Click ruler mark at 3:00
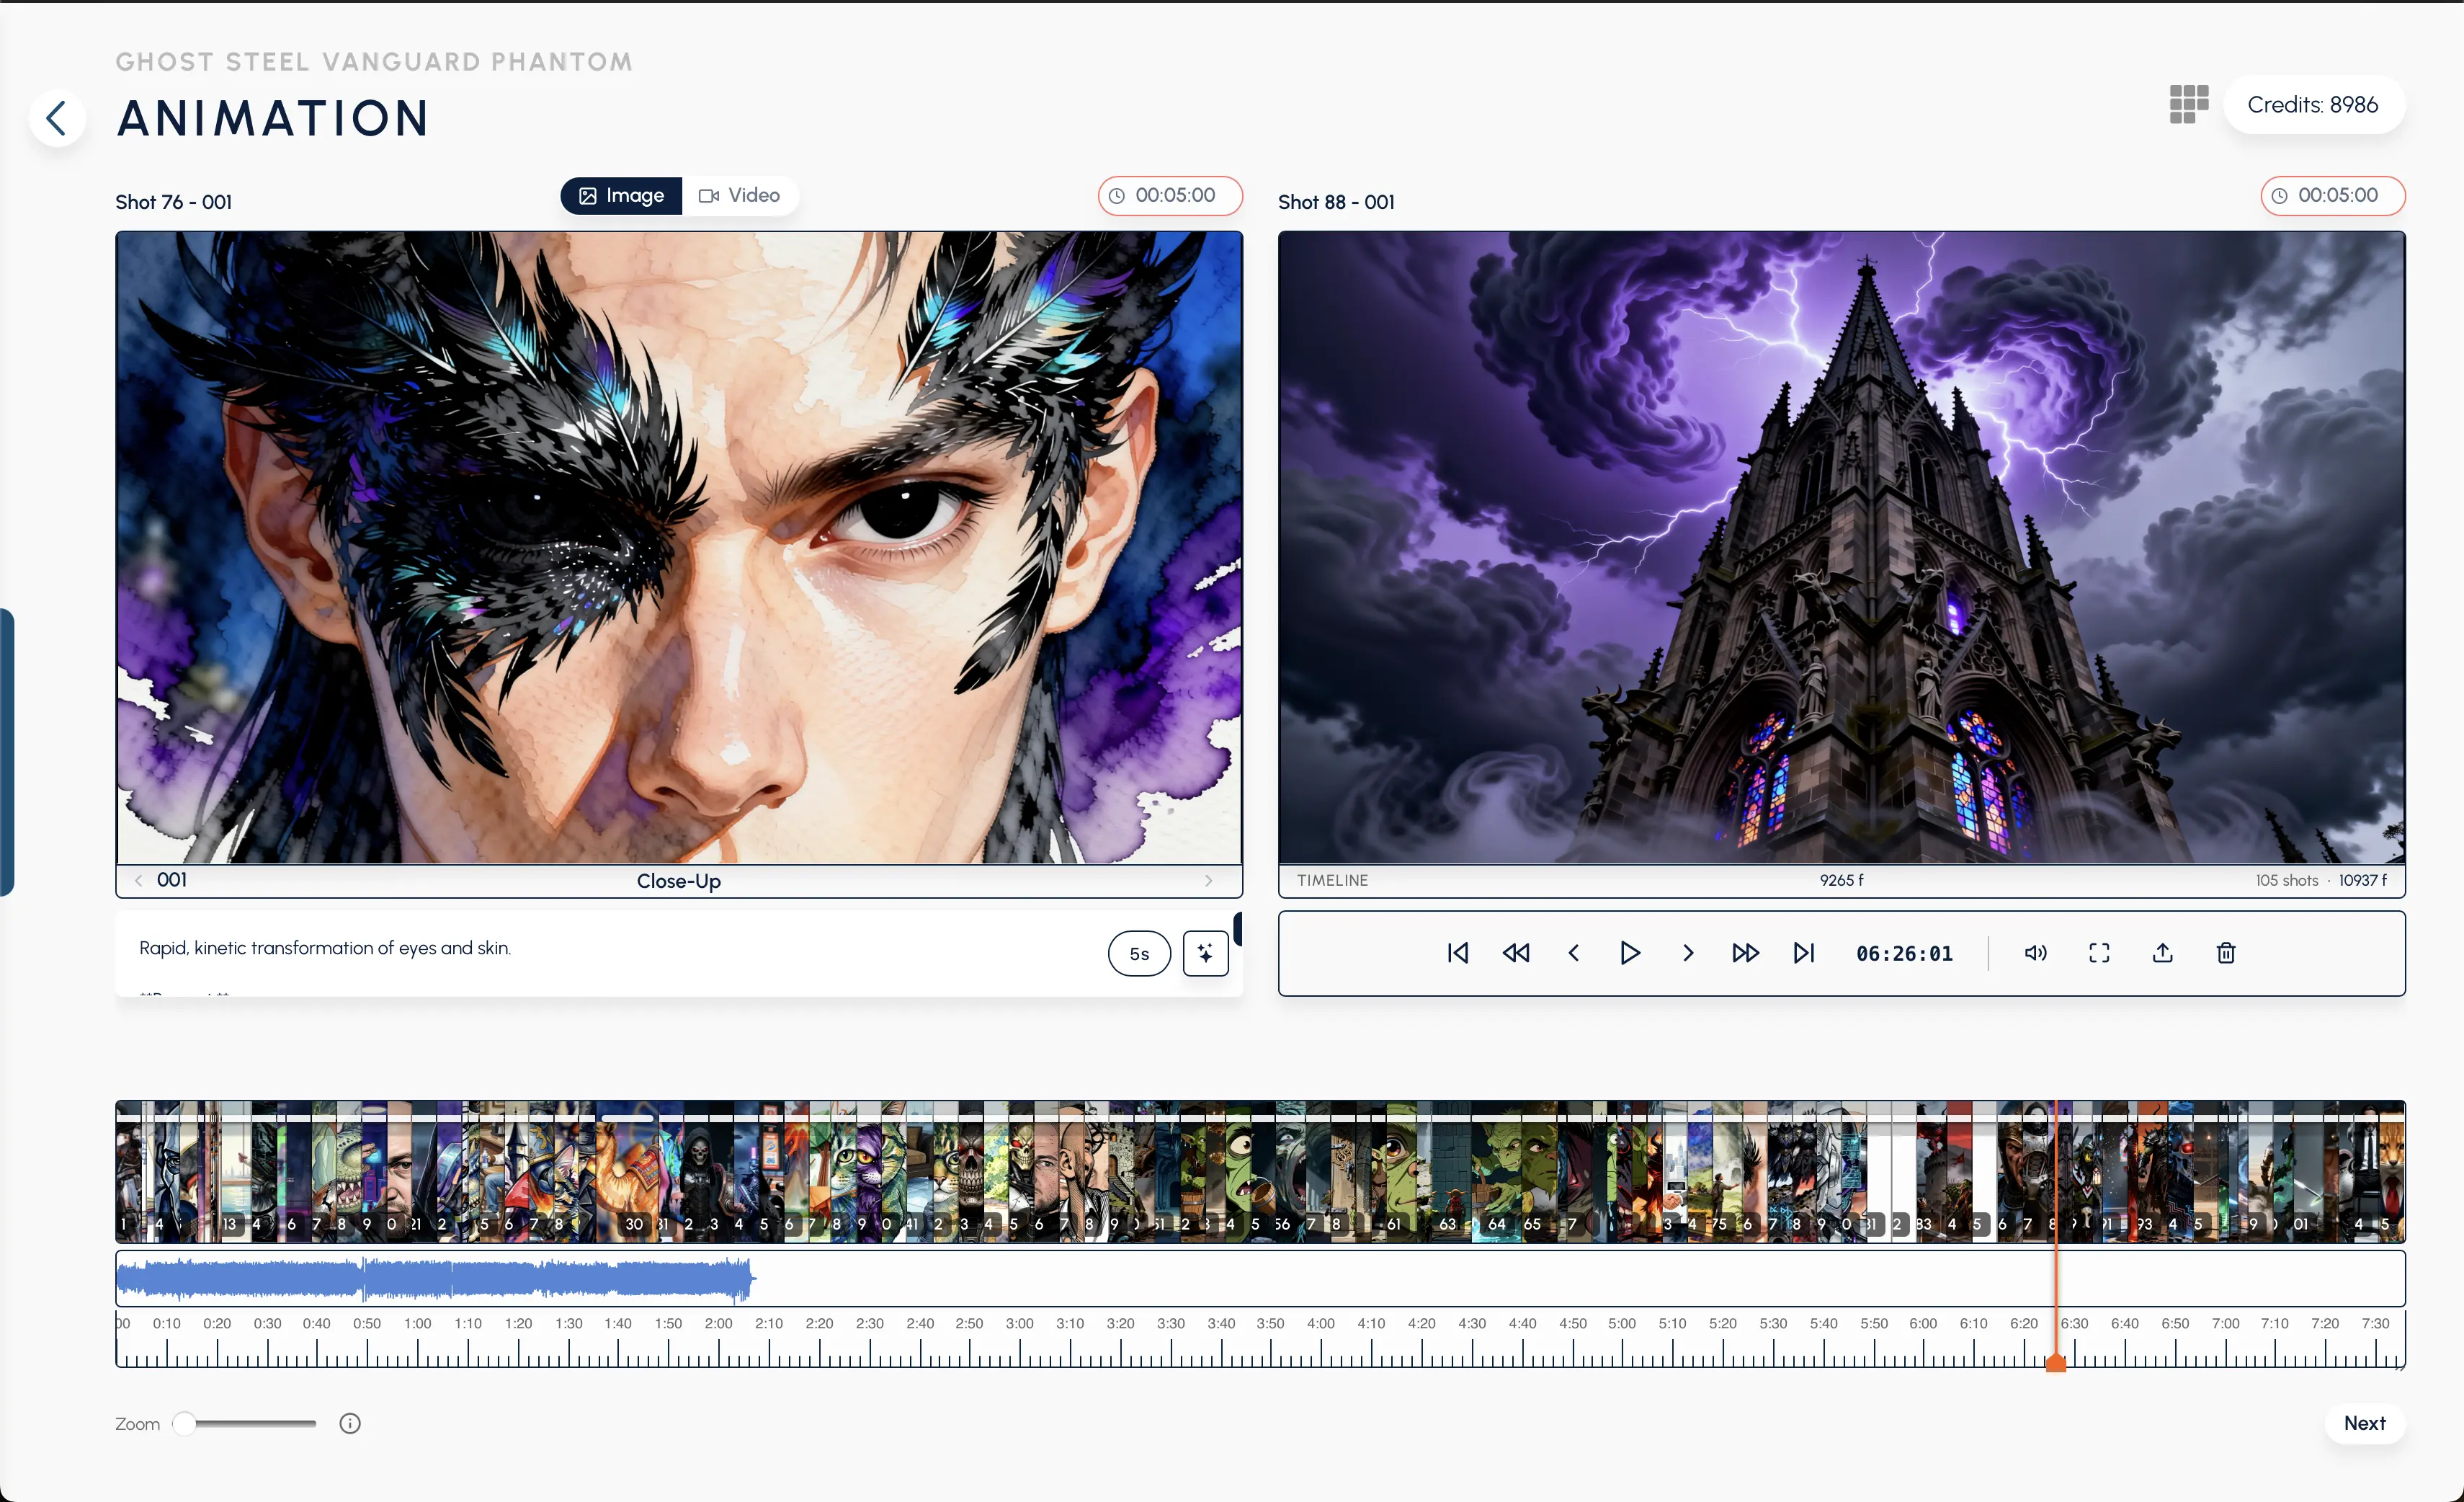This screenshot has height=1502, width=2464. click(1019, 1323)
